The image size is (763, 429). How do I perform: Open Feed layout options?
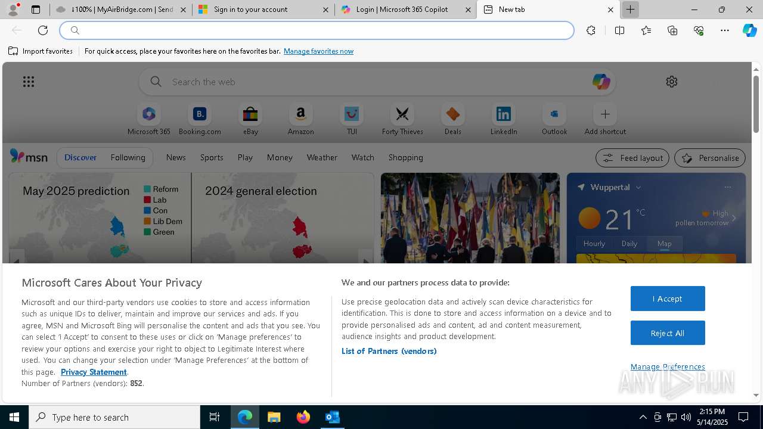632,158
